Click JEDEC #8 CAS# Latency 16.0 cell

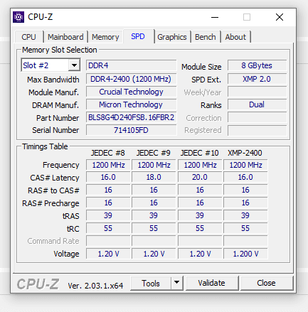point(108,177)
